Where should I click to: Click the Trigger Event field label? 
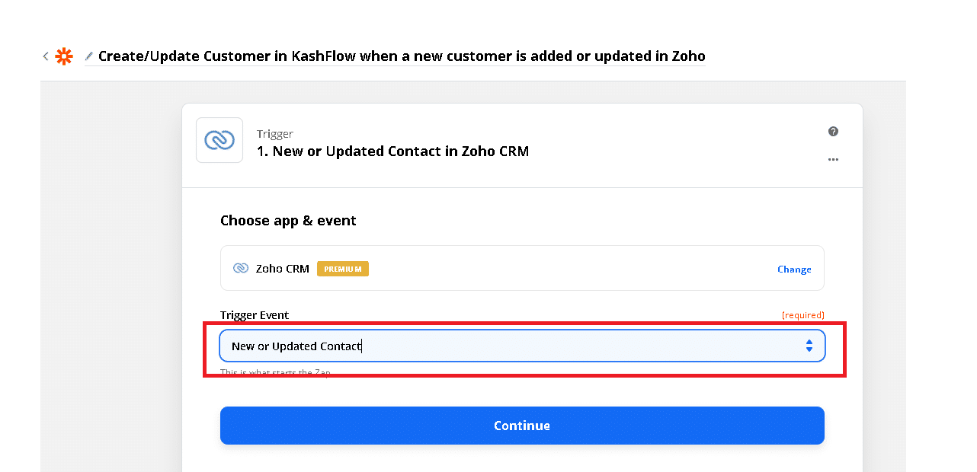coord(255,315)
